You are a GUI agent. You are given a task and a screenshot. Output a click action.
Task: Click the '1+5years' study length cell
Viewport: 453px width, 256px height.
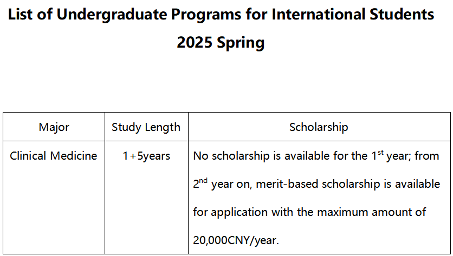(x=146, y=156)
